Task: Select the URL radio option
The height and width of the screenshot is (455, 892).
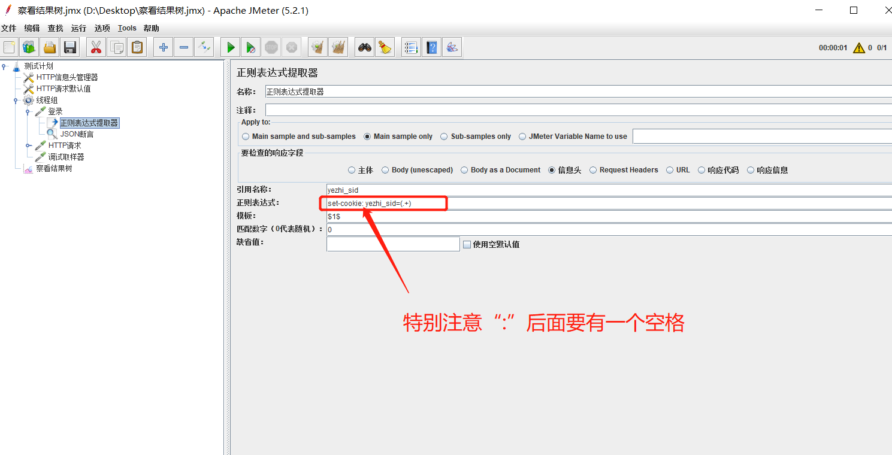Action: click(670, 170)
